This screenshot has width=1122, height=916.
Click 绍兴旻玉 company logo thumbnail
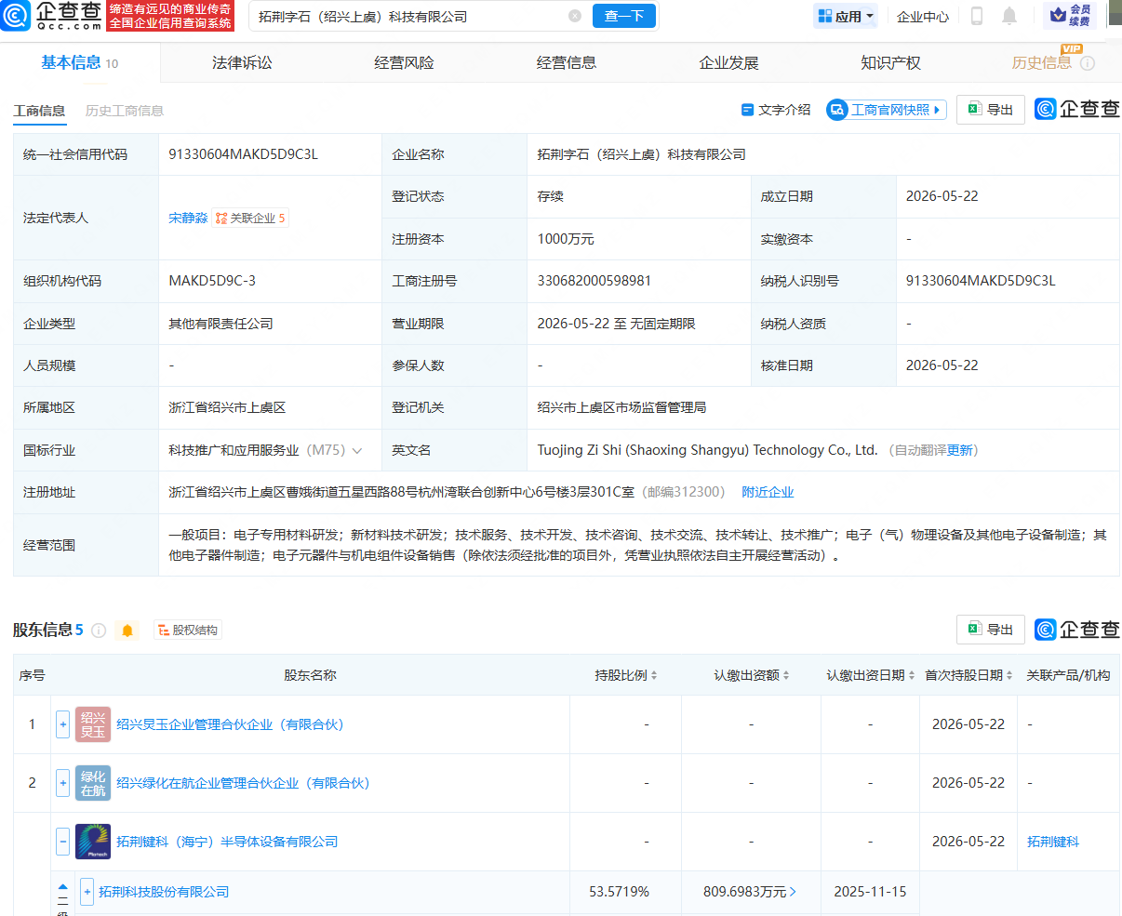93,724
